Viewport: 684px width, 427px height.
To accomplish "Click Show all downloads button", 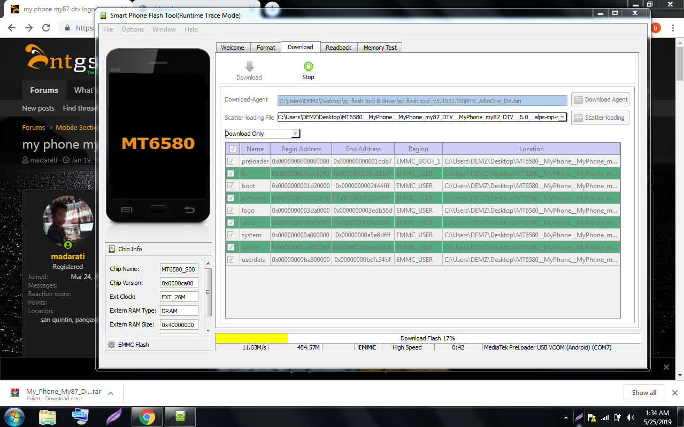I will (x=644, y=392).
